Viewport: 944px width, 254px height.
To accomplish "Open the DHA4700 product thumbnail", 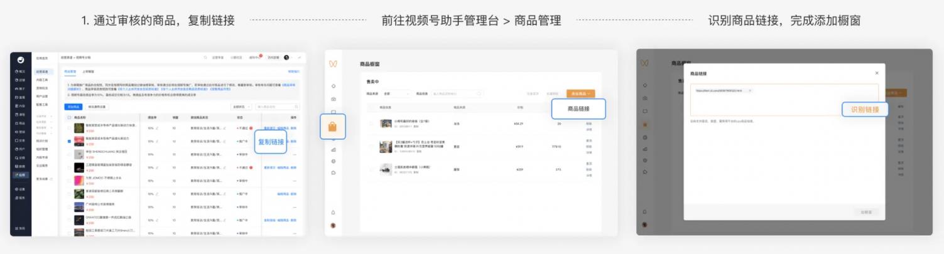I will point(79,220).
